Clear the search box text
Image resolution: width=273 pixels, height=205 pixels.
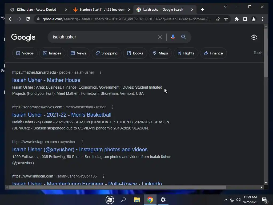tap(160, 37)
